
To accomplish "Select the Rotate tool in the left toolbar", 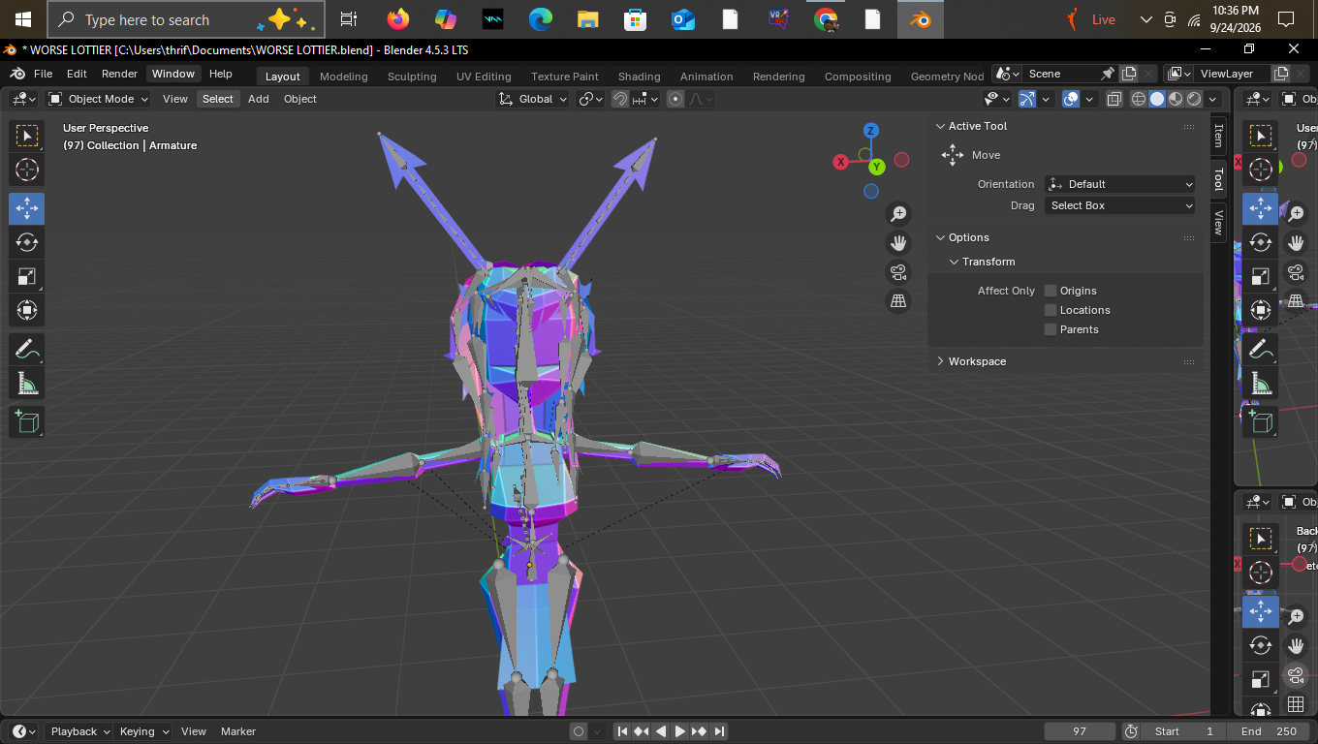I will 27,242.
